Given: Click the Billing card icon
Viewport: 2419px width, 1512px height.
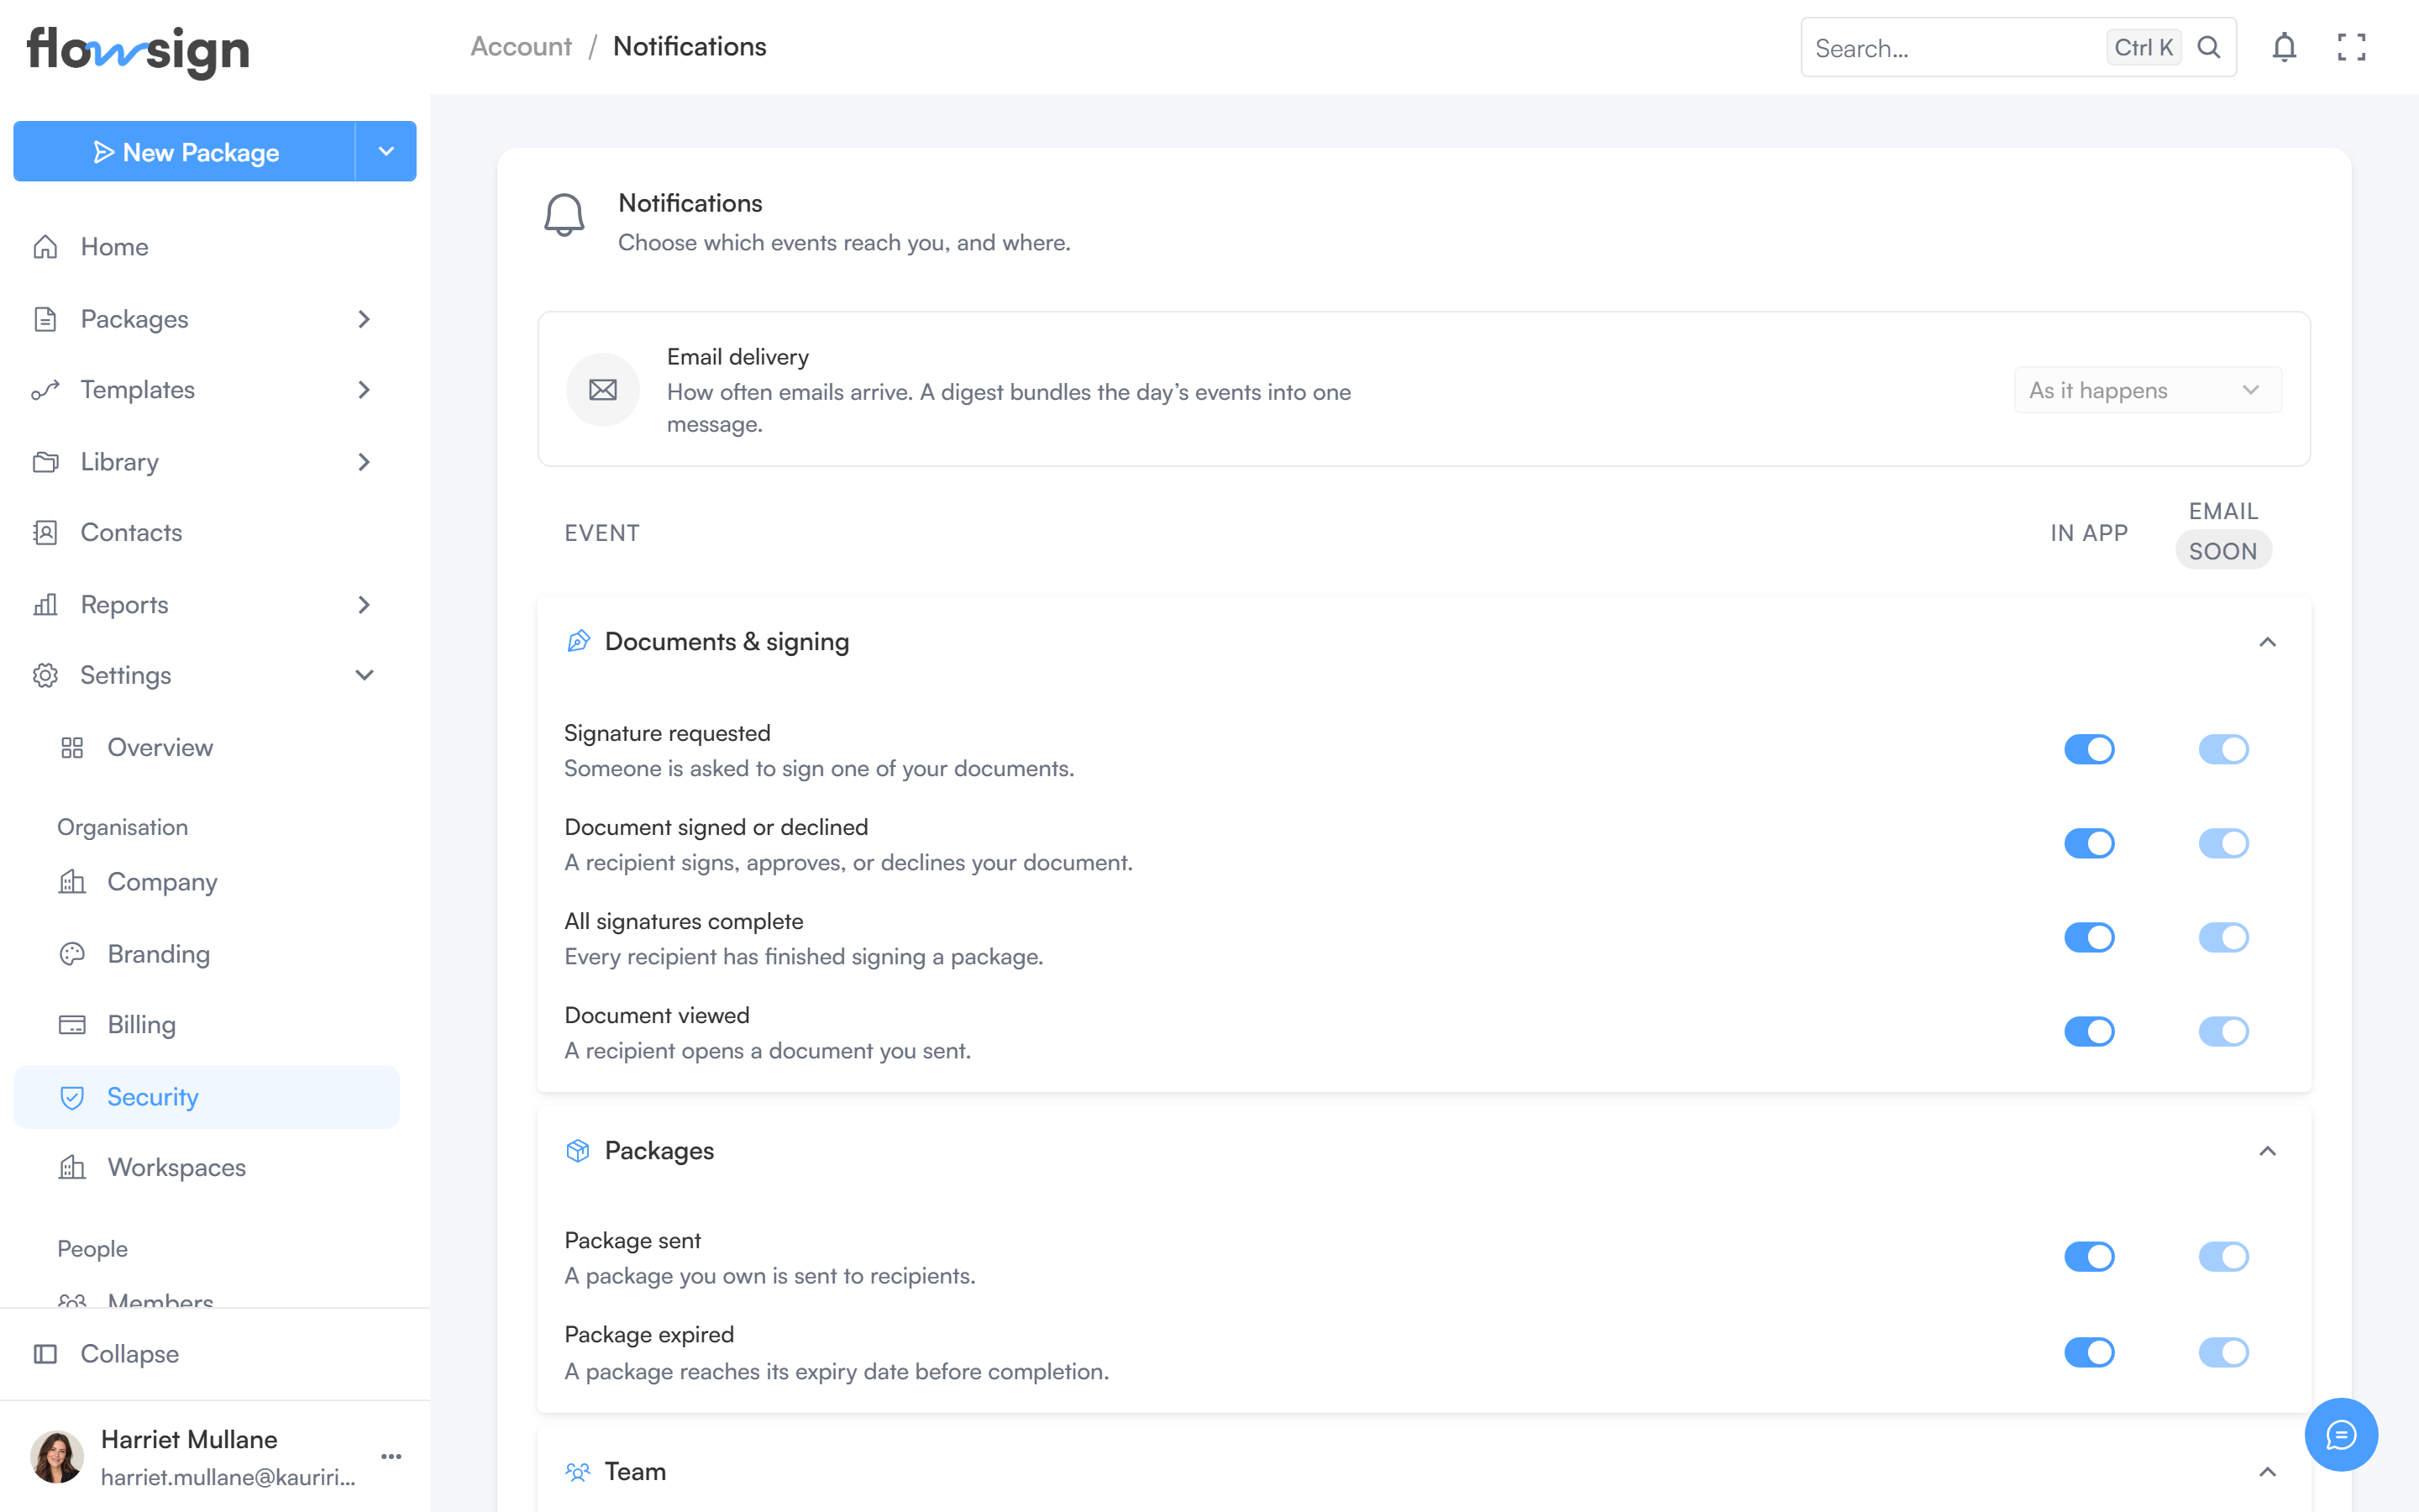Looking at the screenshot, I should coord(72,1024).
